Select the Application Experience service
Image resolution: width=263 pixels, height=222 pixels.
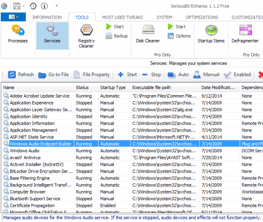[133, 103]
